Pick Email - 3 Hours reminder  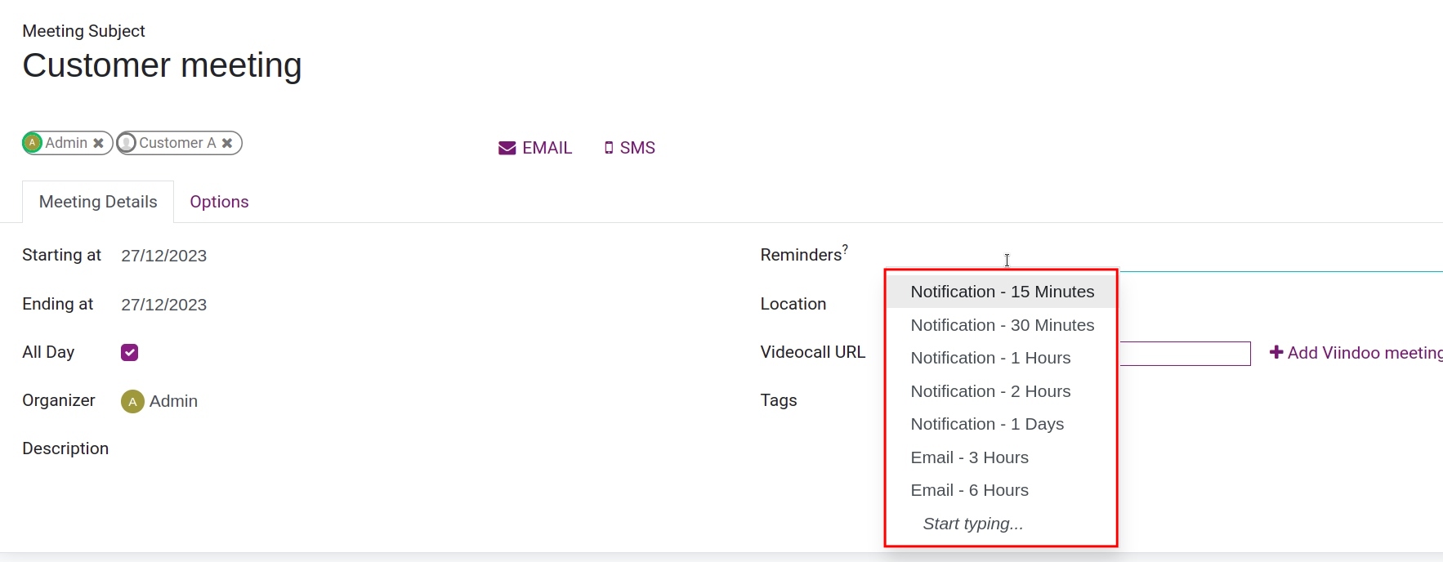pyautogui.click(x=1002, y=457)
